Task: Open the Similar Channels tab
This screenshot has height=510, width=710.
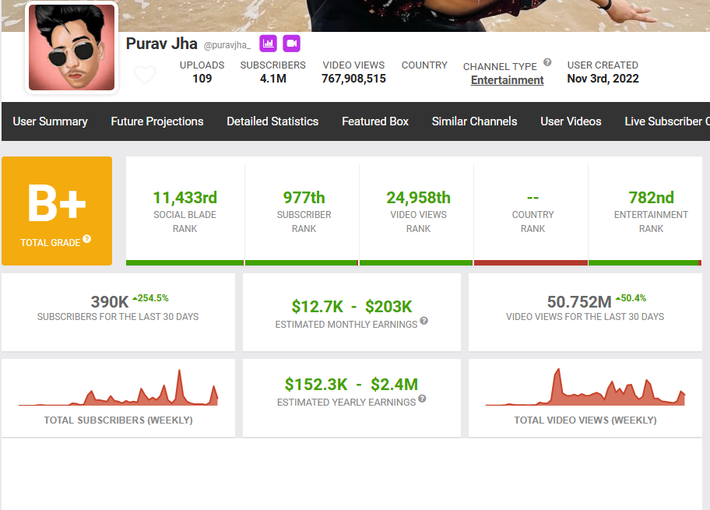Action: (x=475, y=121)
